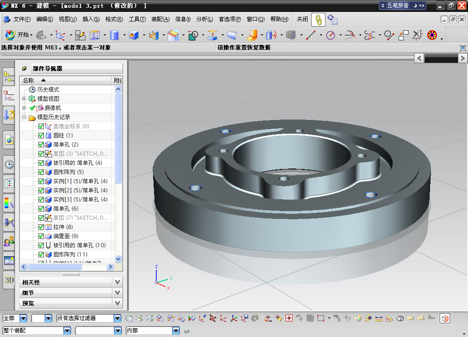Open the Assembly Navigator sidebar tab

9,76
